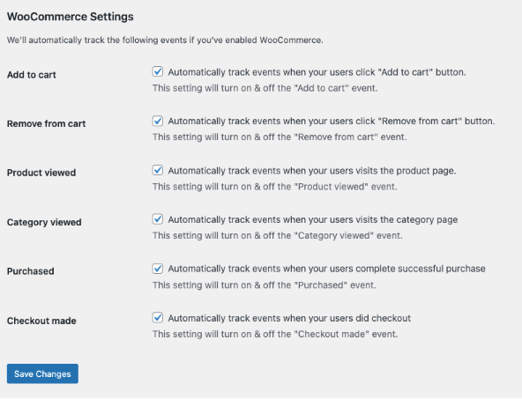Click the "Add to cart" row label

(x=32, y=75)
